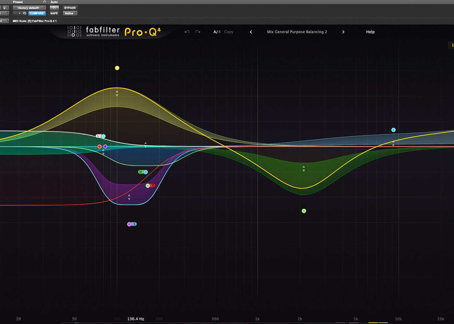This screenshot has height=324, width=454.
Task: Toggle the BYPASS button
Action: (70, 8)
